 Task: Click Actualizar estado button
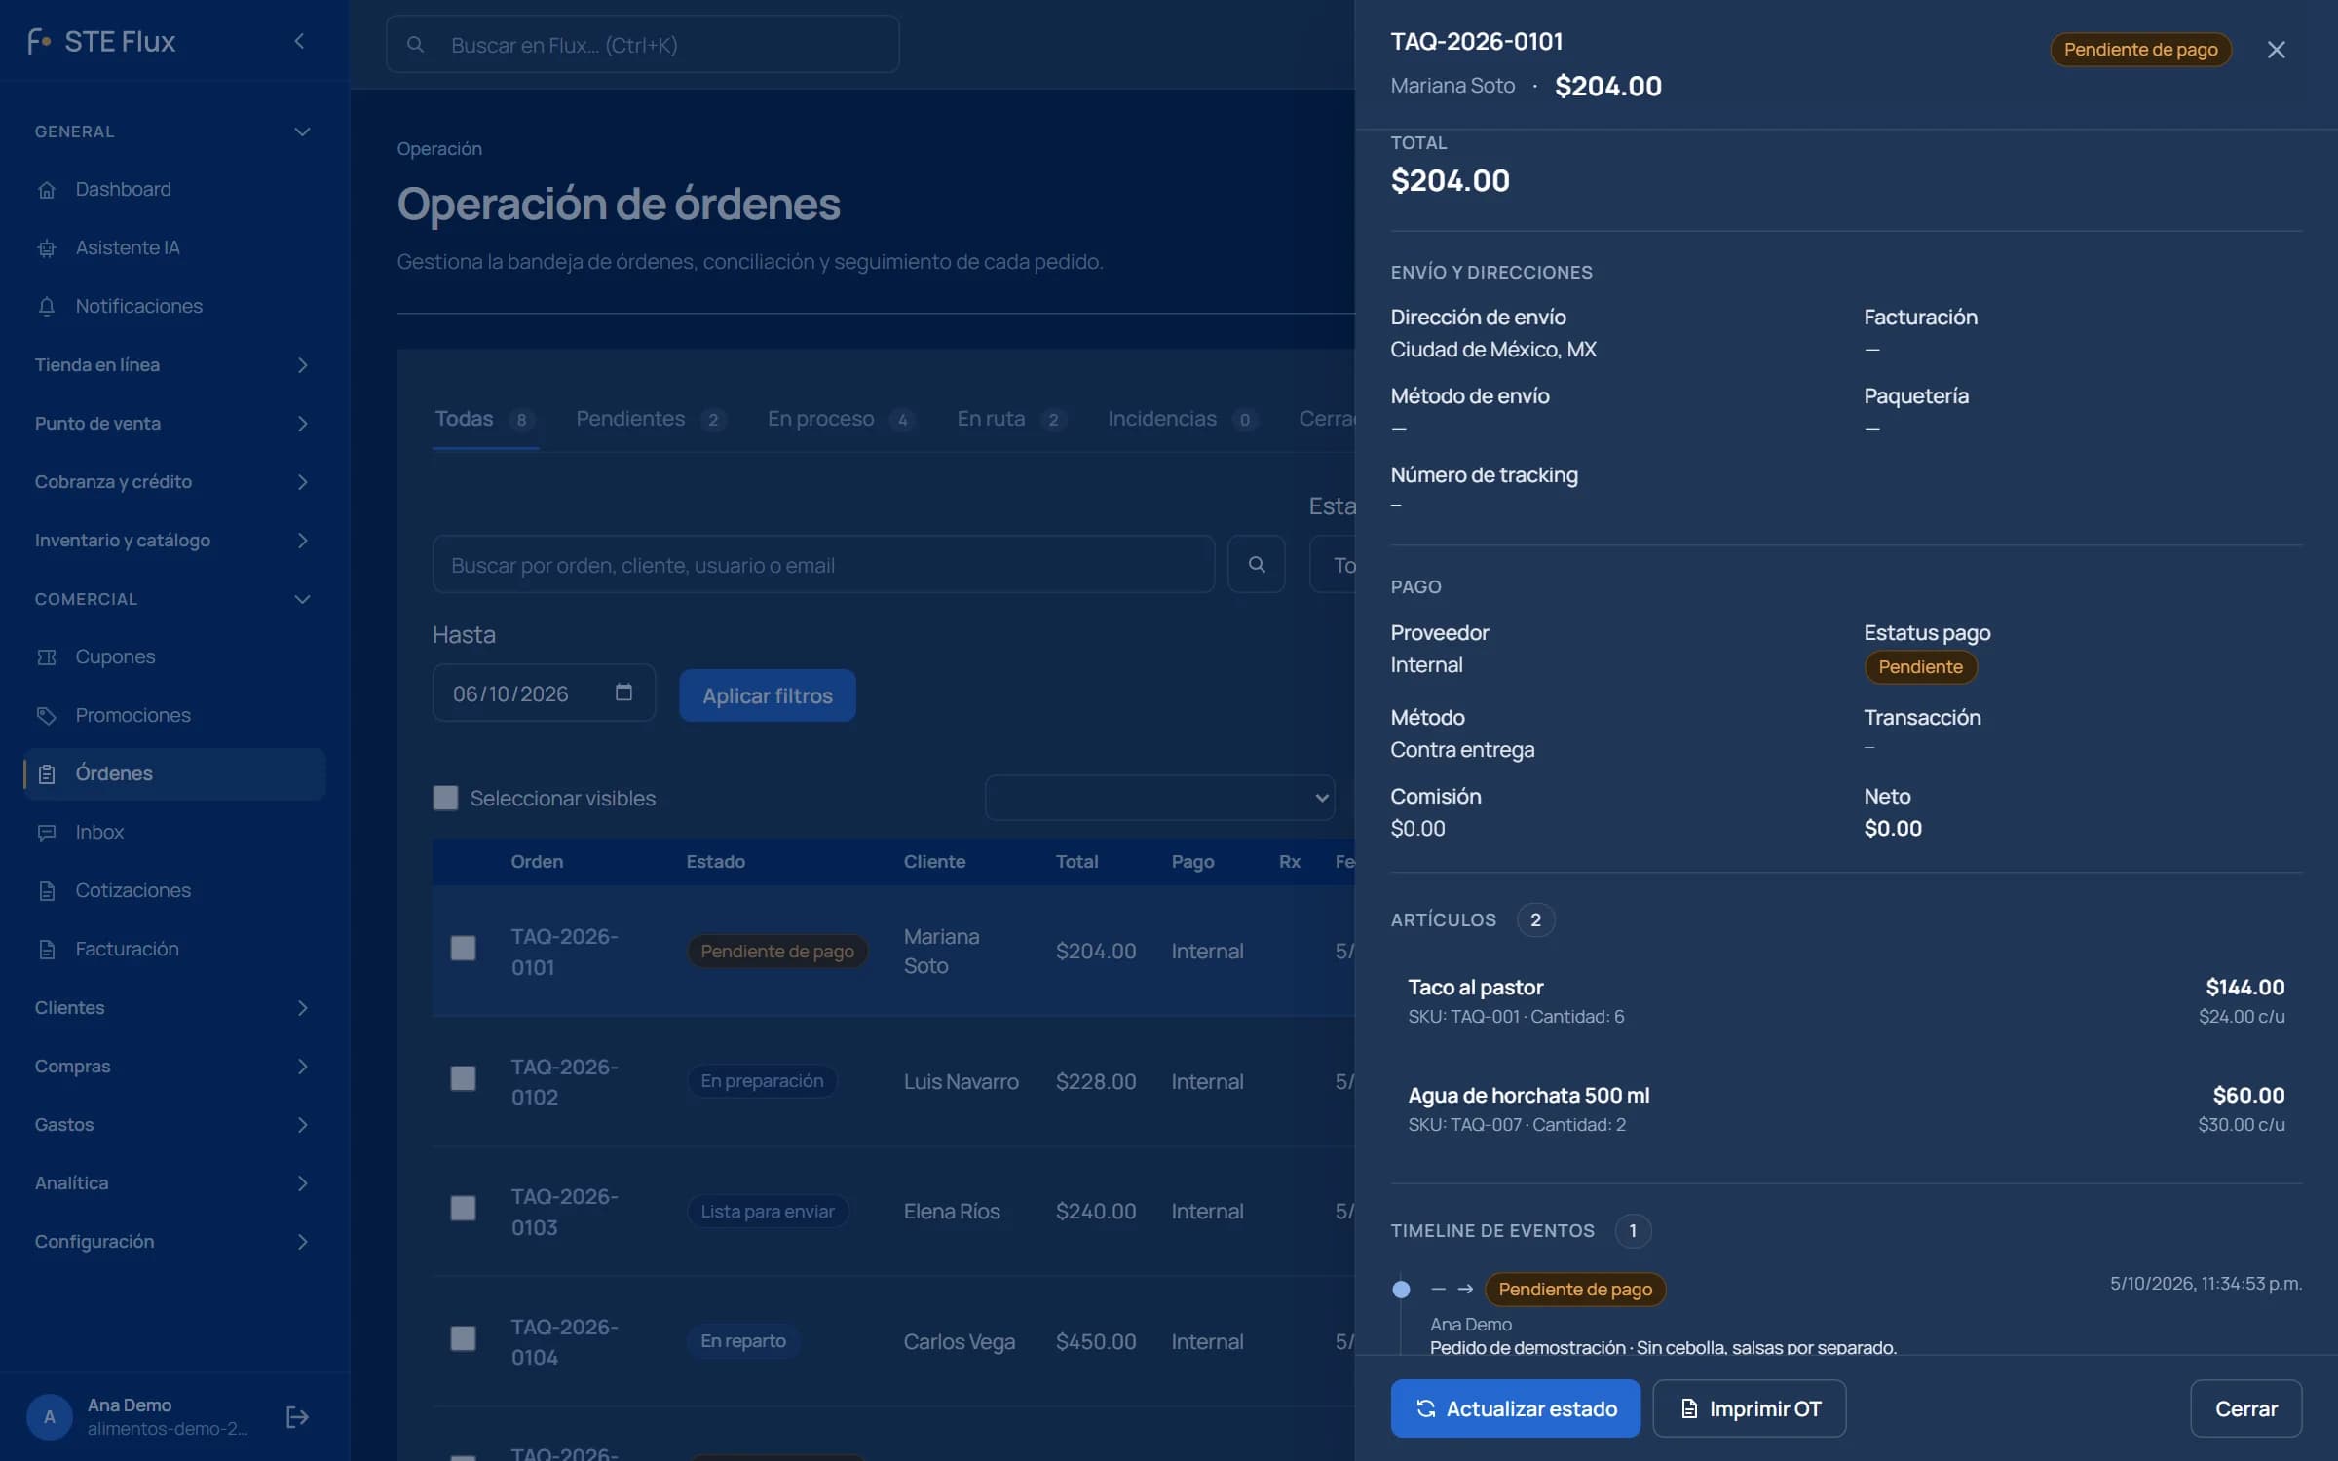tap(1515, 1408)
